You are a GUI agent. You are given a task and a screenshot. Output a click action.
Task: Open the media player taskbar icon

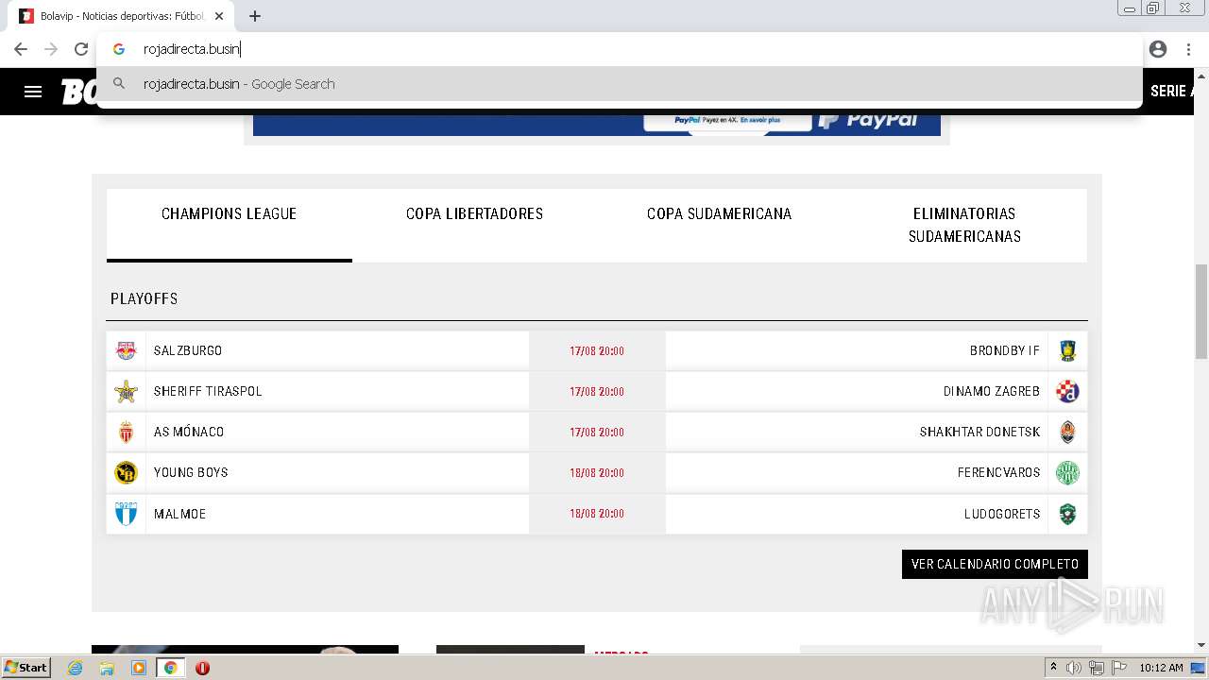139,668
